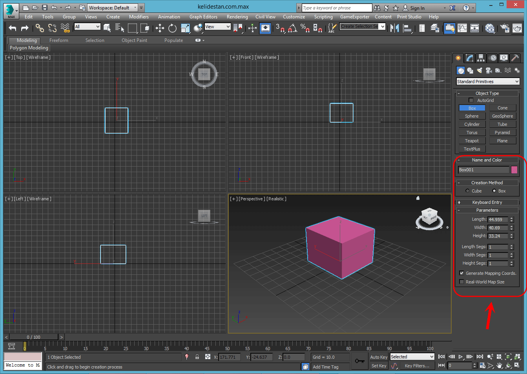Toggle Angle Snap in toolbar

pos(292,28)
